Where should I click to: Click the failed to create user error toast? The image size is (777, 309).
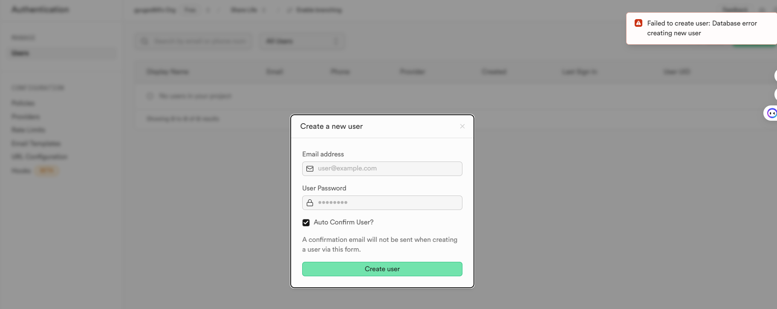(x=702, y=28)
